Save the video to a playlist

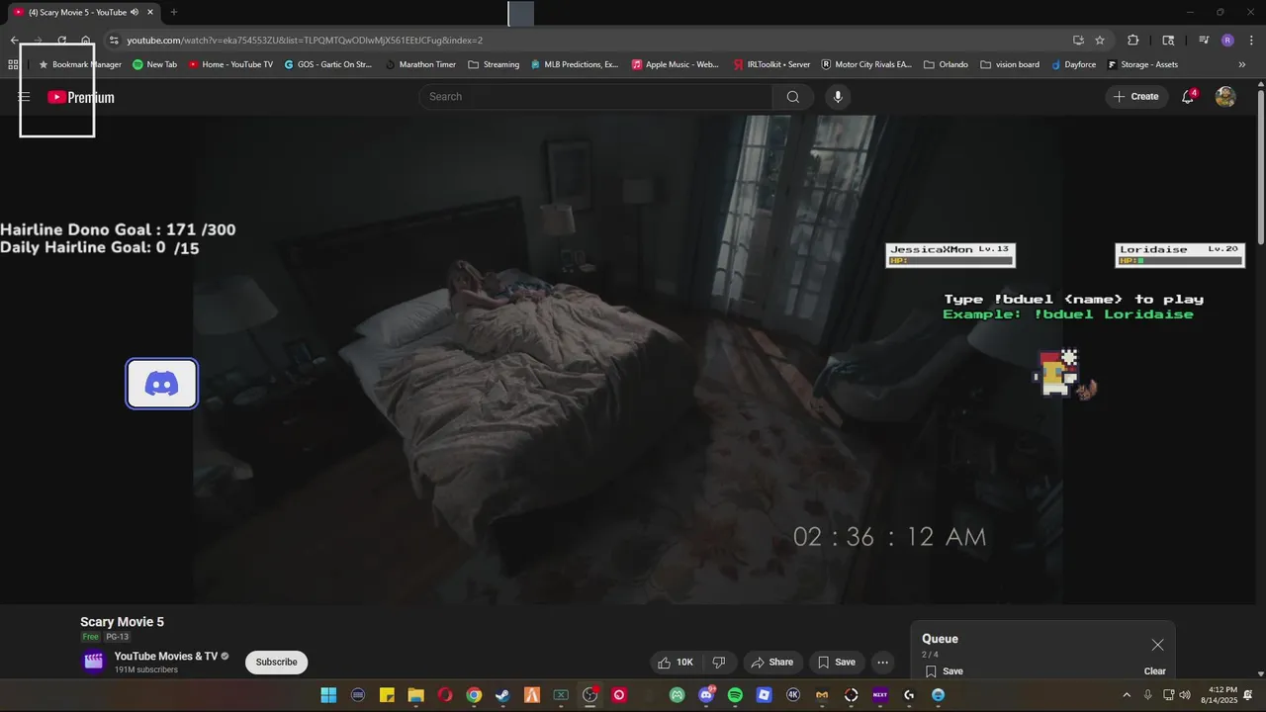(x=836, y=663)
